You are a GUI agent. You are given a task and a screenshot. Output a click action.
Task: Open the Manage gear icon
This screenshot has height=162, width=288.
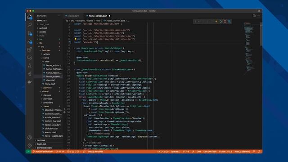tap(30, 145)
